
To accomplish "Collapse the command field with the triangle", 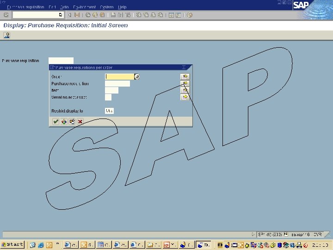I will tap(69, 15).
